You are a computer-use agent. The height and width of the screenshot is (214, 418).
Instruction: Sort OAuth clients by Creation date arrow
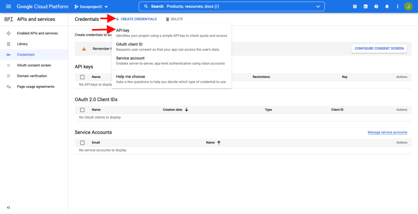tap(187, 110)
